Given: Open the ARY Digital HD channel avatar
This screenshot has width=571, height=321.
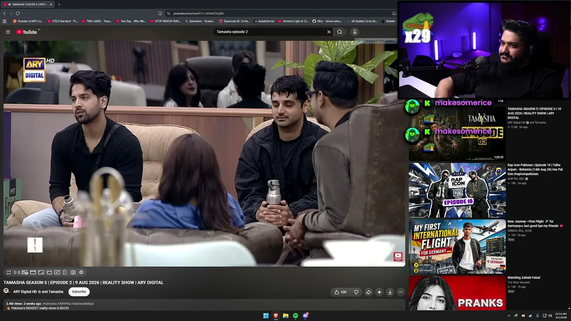Looking at the screenshot, I should (x=7, y=291).
